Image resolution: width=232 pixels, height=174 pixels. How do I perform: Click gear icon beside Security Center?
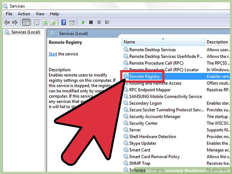(x=126, y=123)
